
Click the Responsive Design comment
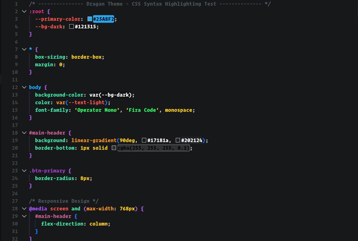coord(64,201)
